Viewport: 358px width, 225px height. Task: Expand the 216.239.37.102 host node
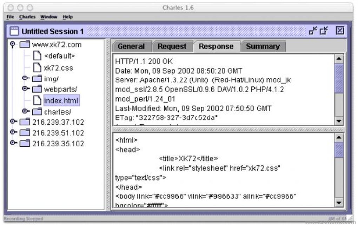14,121
